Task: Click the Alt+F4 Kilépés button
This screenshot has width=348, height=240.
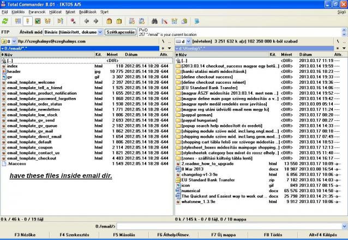Action: (x=323, y=235)
